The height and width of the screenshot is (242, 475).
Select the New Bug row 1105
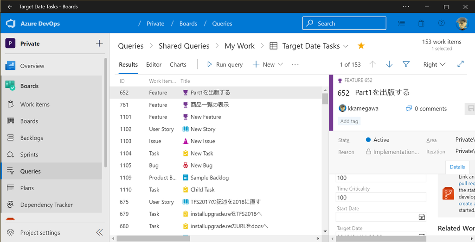tap(215, 165)
